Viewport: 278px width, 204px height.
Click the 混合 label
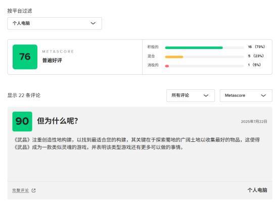(x=151, y=56)
